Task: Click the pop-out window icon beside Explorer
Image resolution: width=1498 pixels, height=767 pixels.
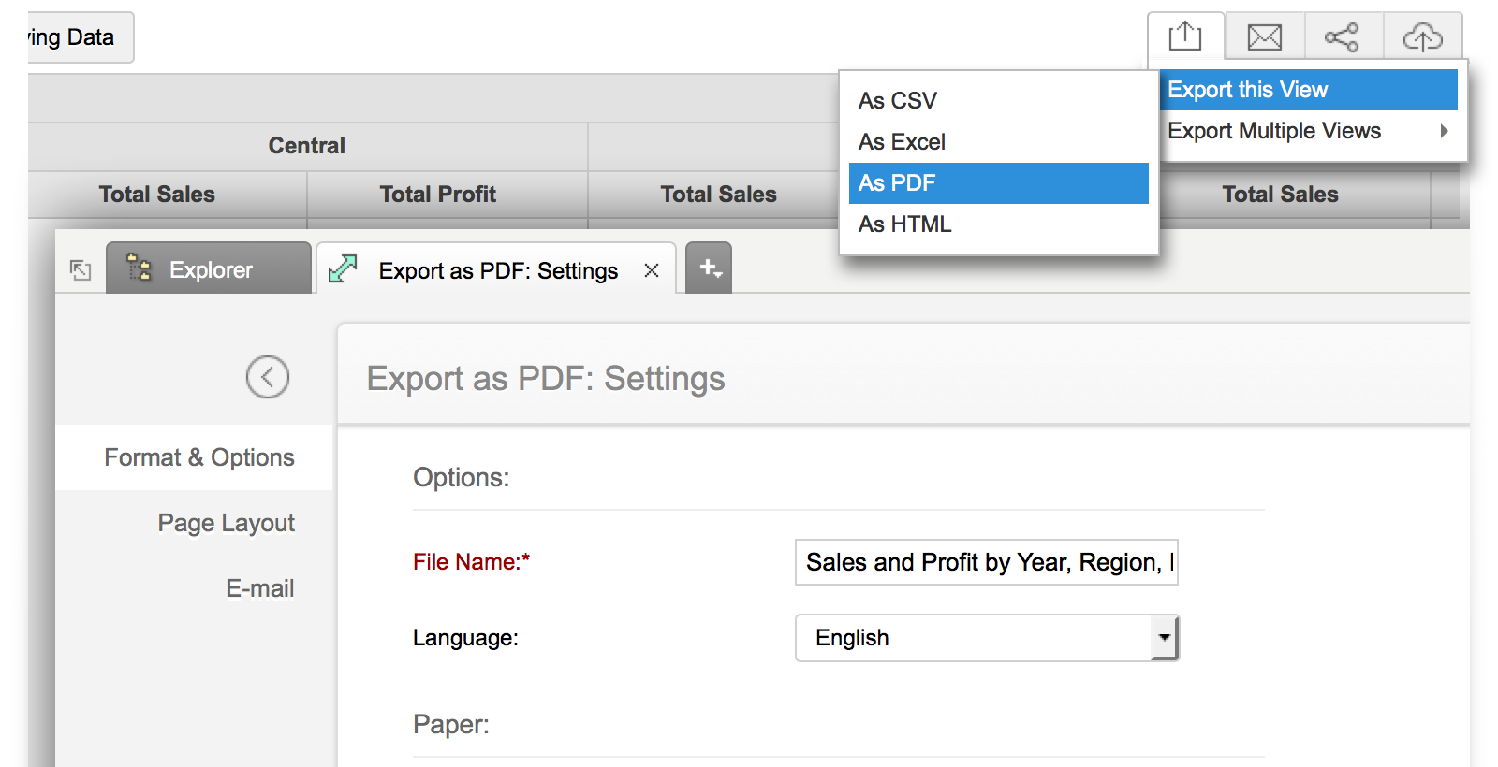Action: pyautogui.click(x=81, y=270)
